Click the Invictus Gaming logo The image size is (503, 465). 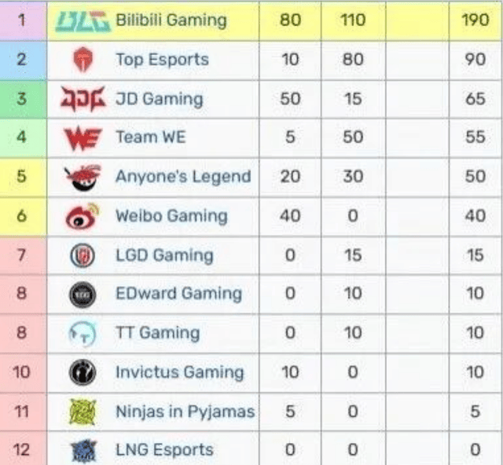83,372
